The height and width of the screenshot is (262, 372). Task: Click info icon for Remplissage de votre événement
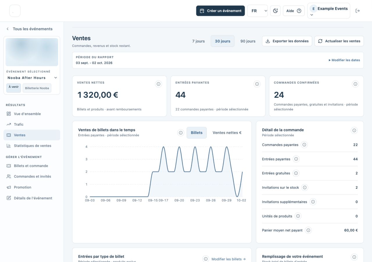click(x=354, y=257)
